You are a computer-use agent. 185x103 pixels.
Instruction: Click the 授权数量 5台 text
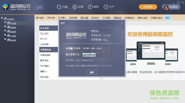[99, 40]
